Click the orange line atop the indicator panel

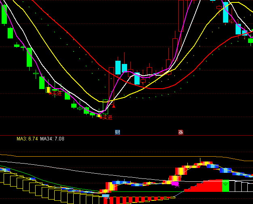121,156
